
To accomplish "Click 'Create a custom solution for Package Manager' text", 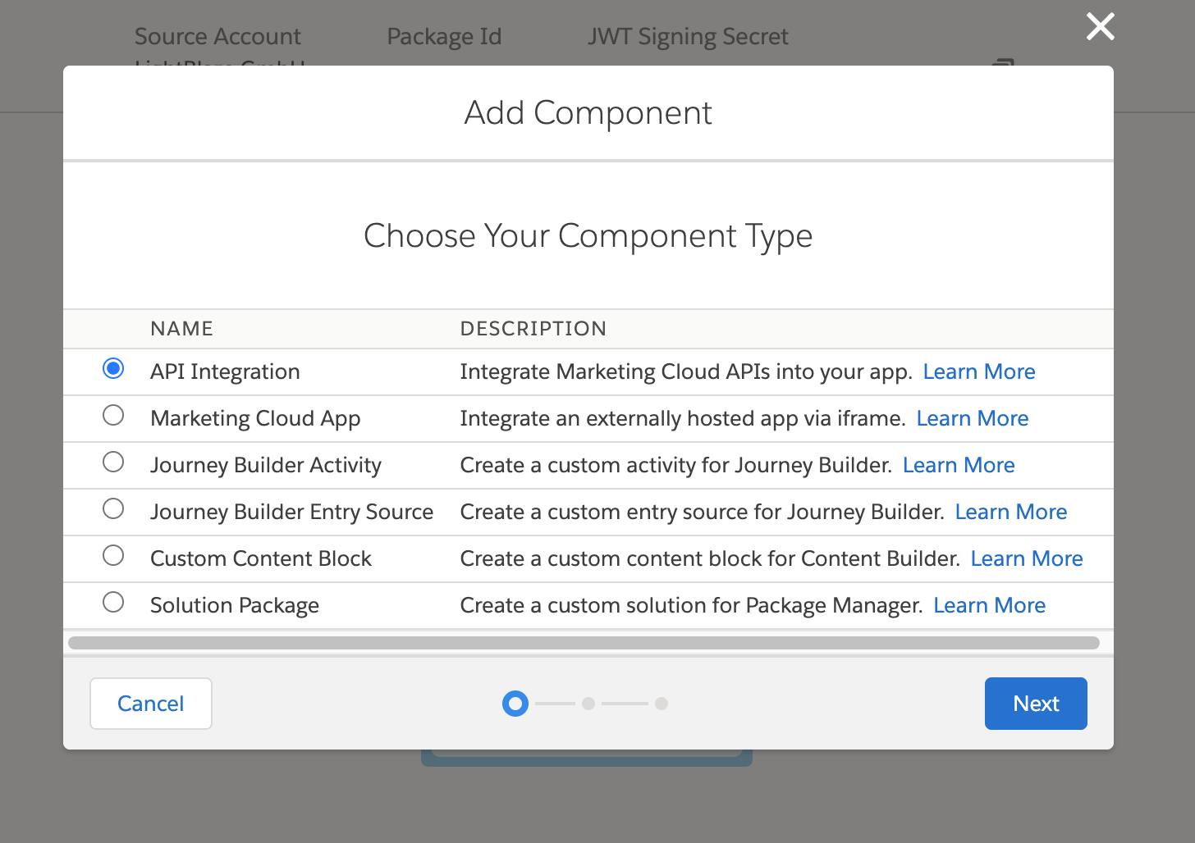I will [691, 605].
